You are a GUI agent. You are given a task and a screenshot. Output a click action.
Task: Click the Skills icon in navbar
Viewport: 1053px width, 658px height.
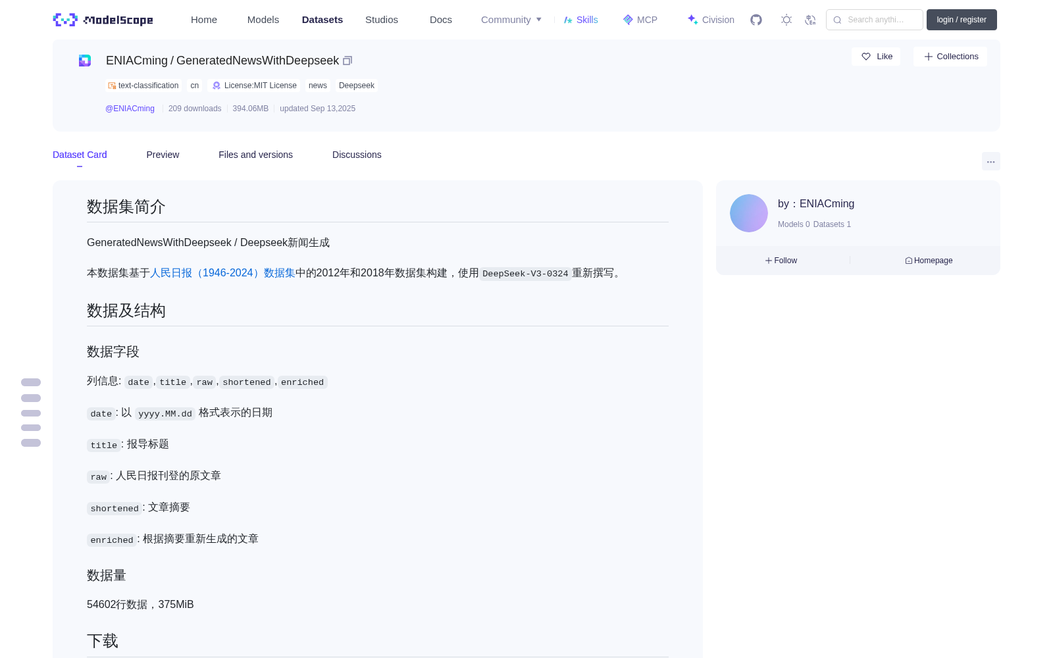[x=568, y=20]
